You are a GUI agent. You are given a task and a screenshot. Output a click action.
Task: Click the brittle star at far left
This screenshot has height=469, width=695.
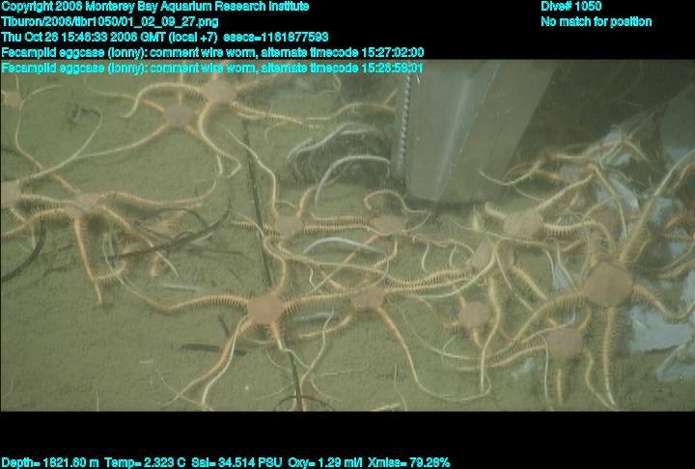point(87,205)
